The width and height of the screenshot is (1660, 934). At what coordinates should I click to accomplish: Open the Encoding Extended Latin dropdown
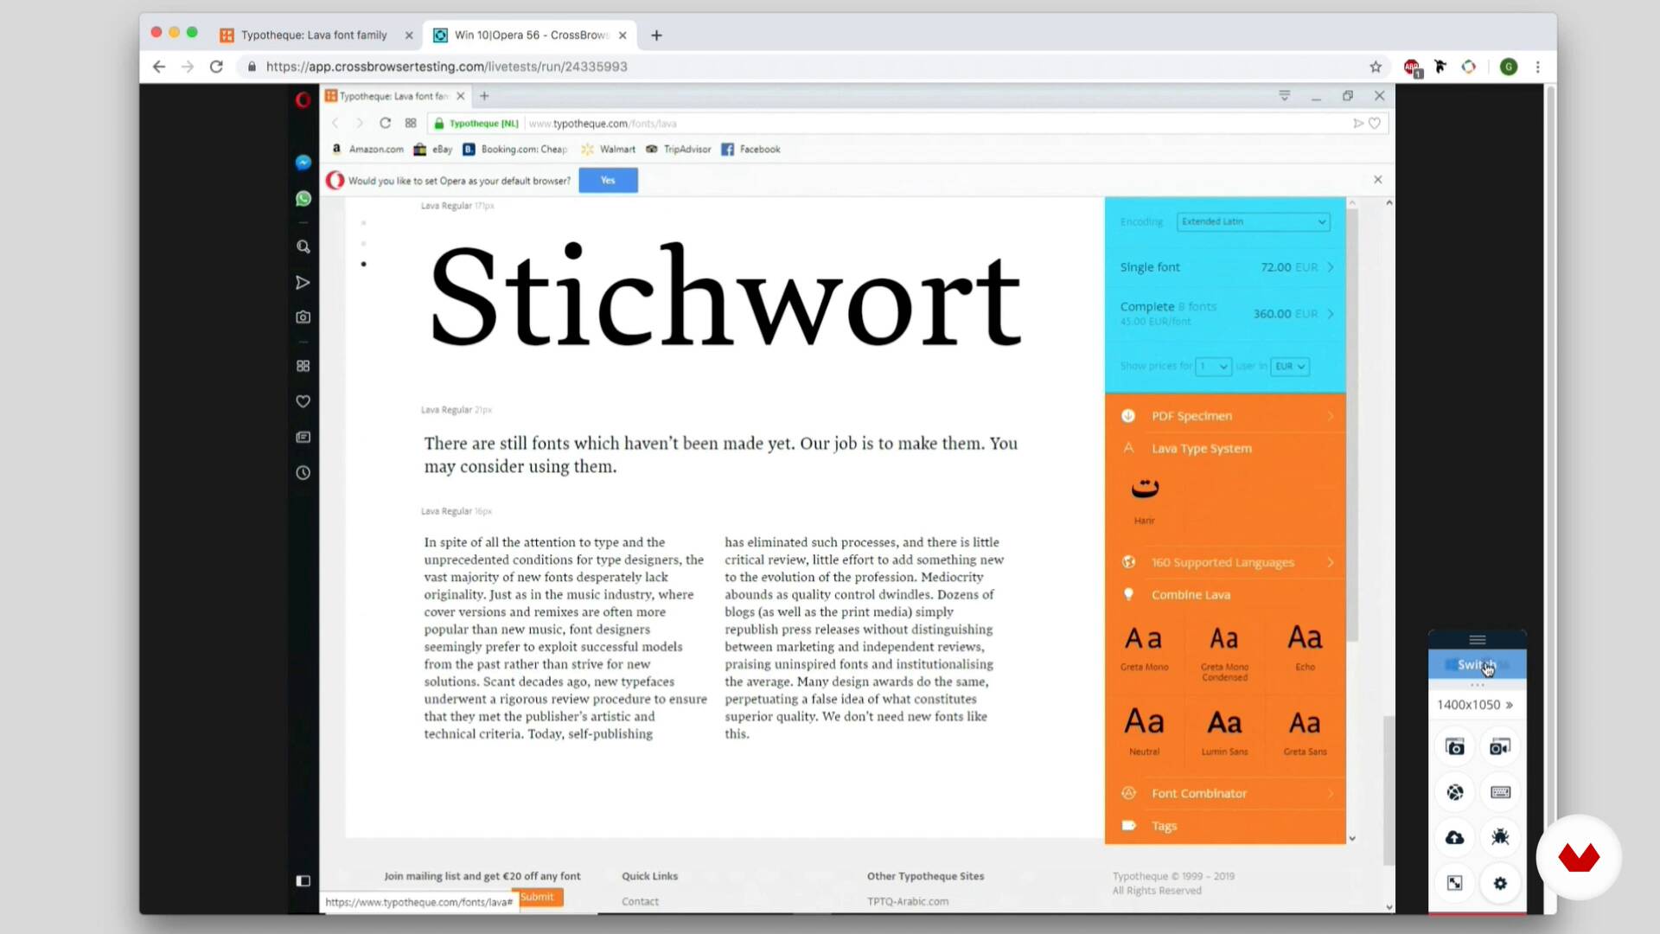click(x=1253, y=221)
